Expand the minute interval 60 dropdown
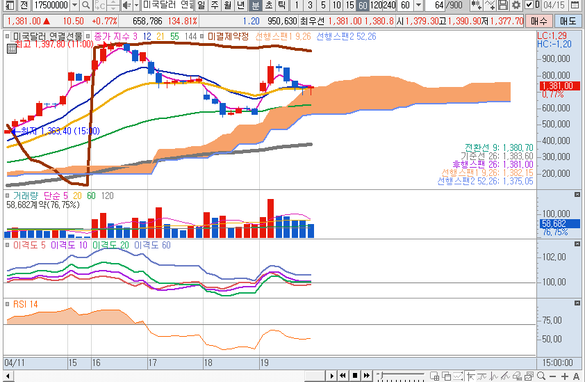This screenshot has width=585, height=382. (x=420, y=6)
